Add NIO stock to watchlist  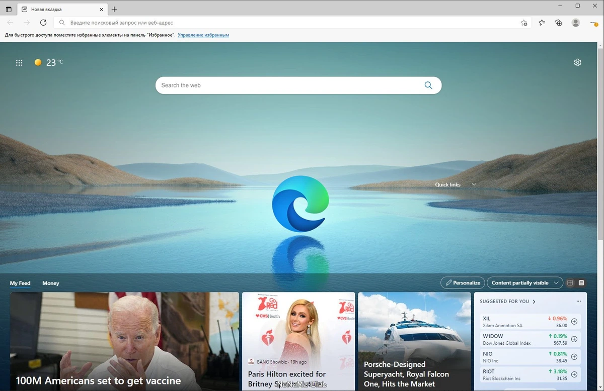pos(574,357)
